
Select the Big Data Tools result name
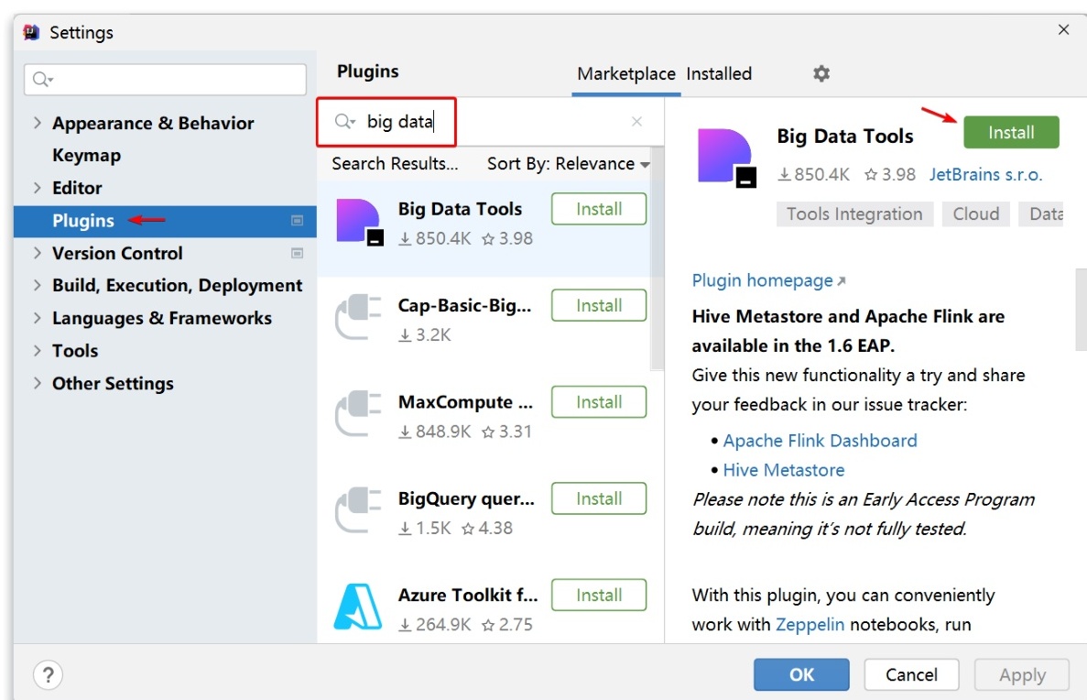click(461, 209)
